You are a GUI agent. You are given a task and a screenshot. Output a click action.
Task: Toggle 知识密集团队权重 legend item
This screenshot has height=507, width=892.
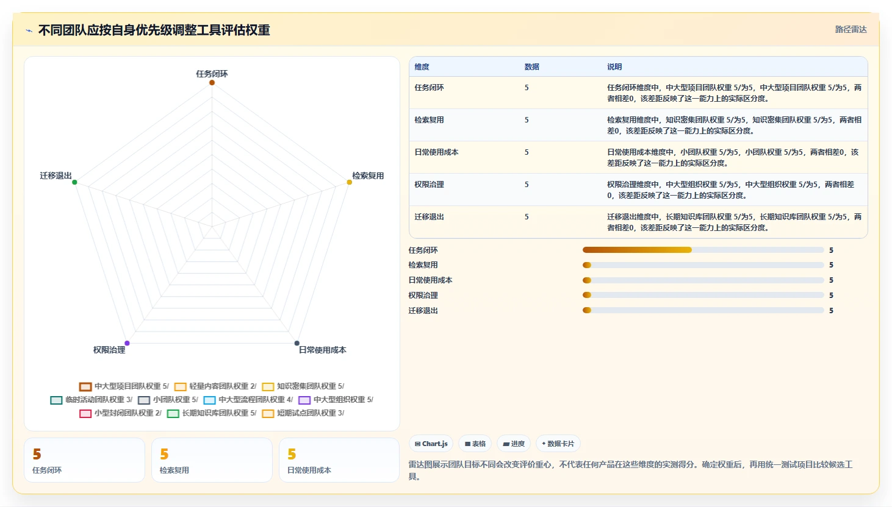click(x=303, y=386)
